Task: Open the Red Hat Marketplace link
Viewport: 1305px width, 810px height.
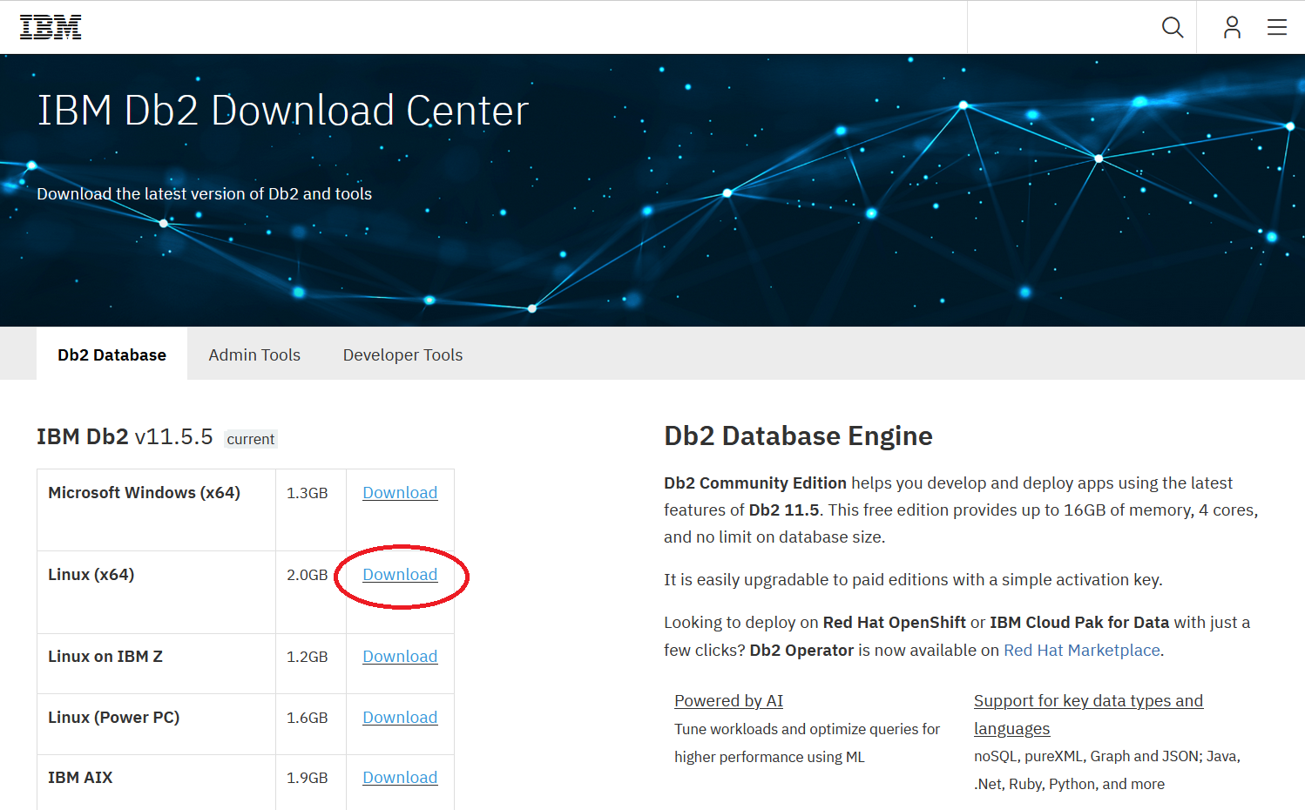Action: tap(1082, 650)
